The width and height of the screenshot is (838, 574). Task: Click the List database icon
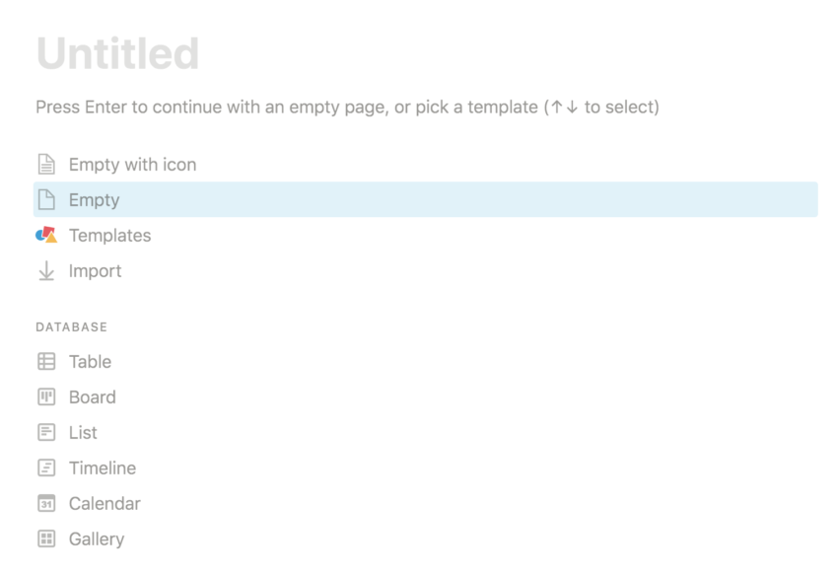pos(45,433)
